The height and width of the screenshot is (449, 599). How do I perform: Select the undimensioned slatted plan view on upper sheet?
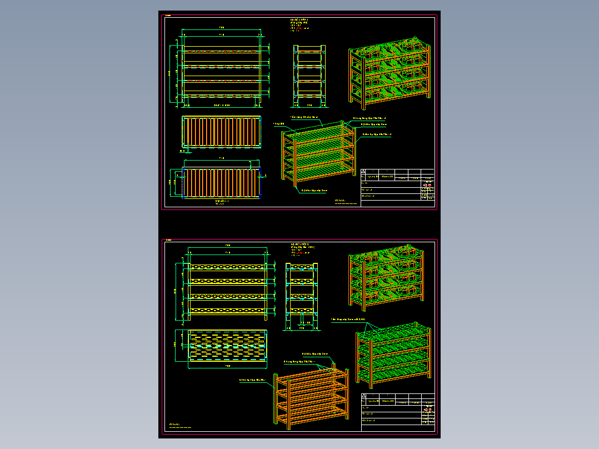point(221,132)
